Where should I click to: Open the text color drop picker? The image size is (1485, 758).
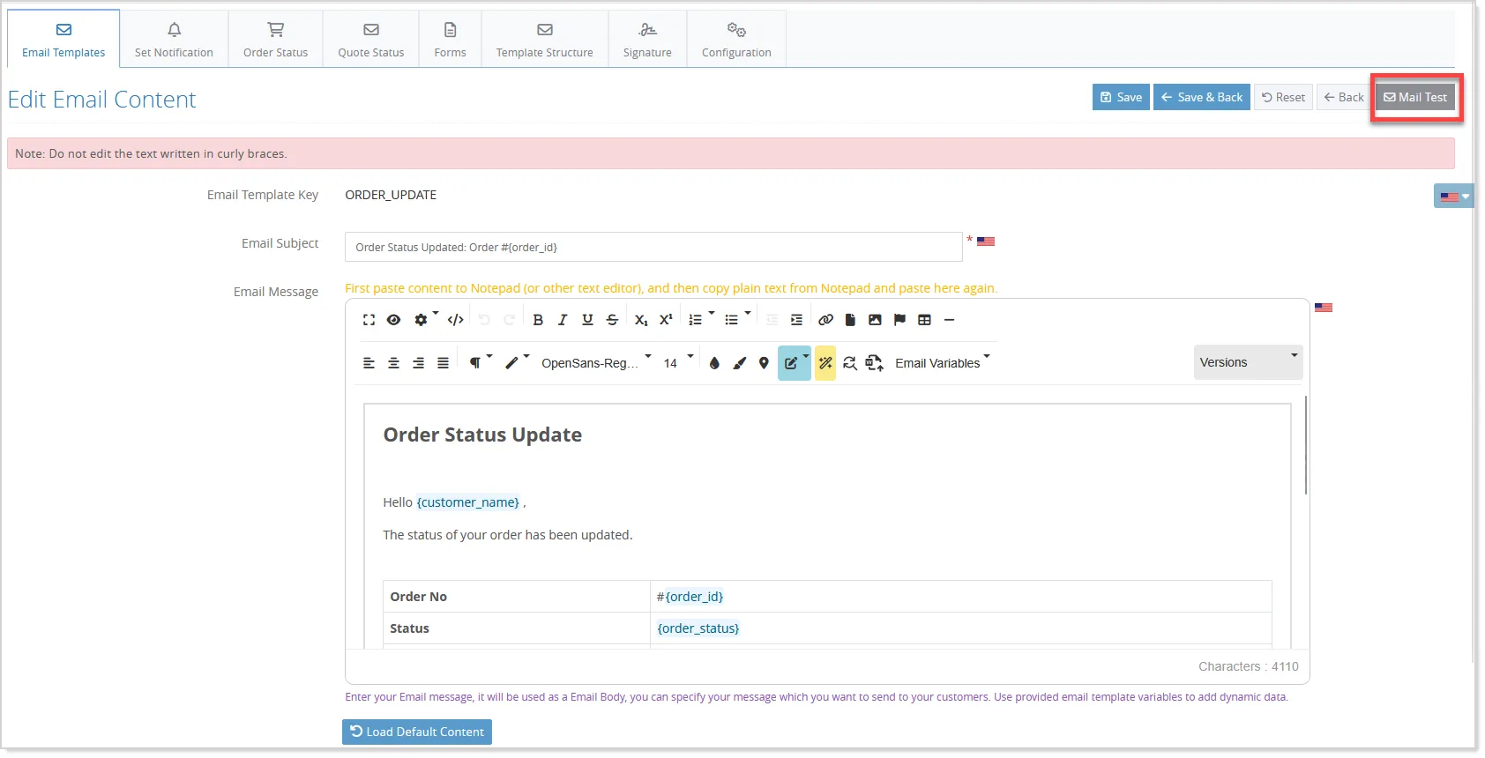coord(714,363)
